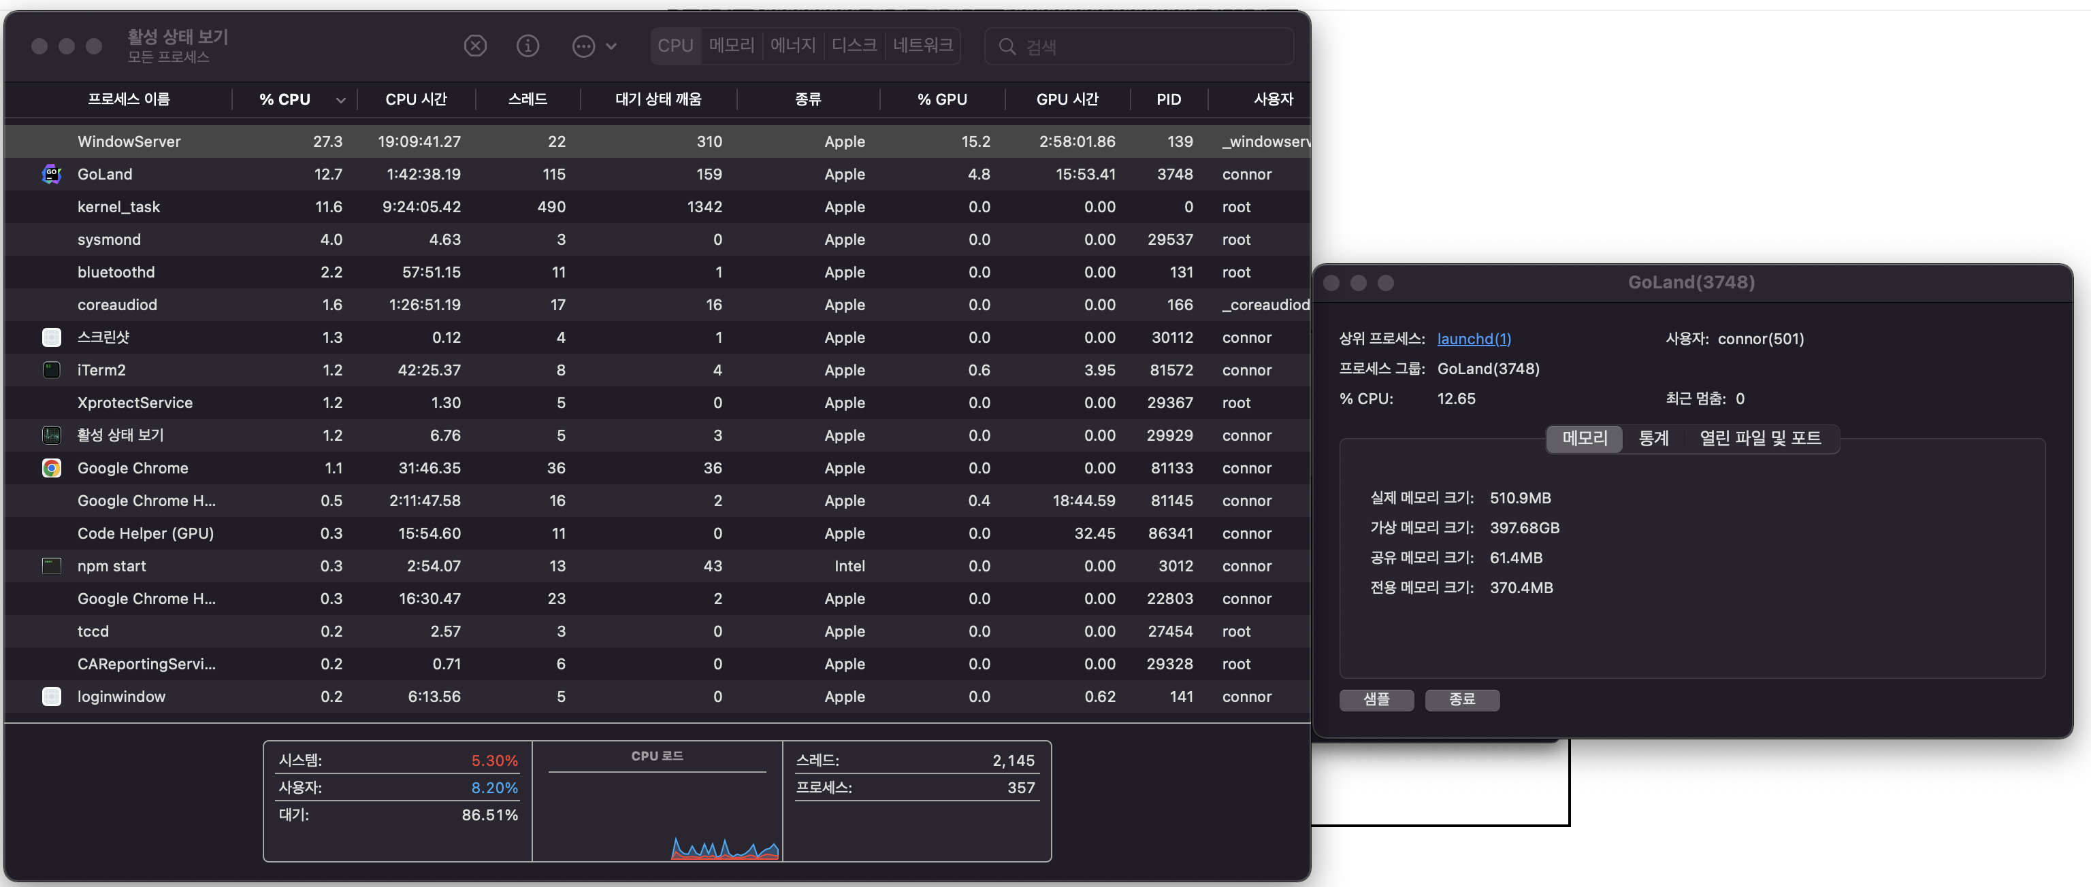The height and width of the screenshot is (887, 2091).
Task: Click the Google Chrome icon in list
Action: (x=51, y=468)
